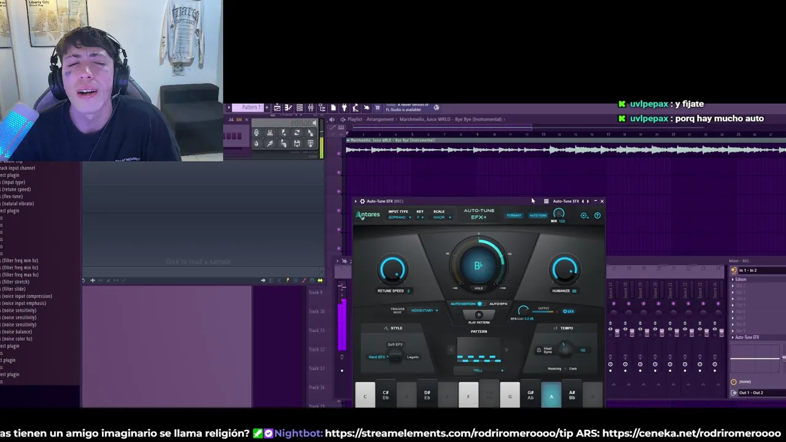The image size is (786, 442).
Task: Click Edison loop sync icon
Action: click(297, 133)
